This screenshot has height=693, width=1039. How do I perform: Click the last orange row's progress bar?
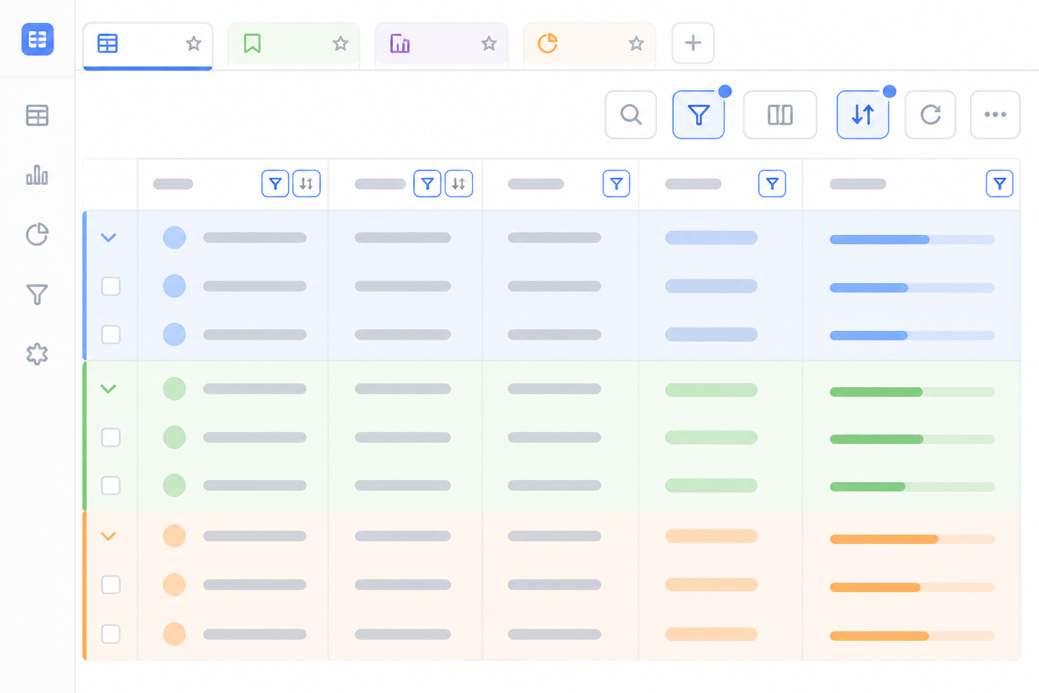913,636
